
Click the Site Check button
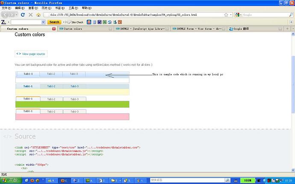75,22
